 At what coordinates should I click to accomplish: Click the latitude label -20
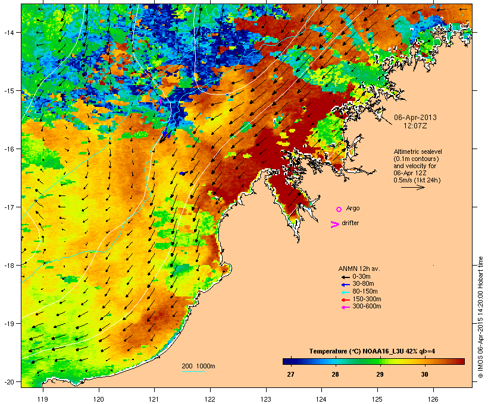pyautogui.click(x=8, y=382)
